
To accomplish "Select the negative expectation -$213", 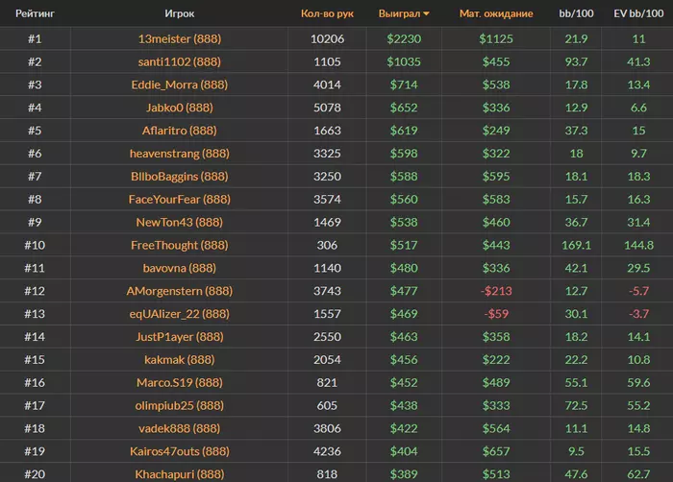I will click(496, 291).
